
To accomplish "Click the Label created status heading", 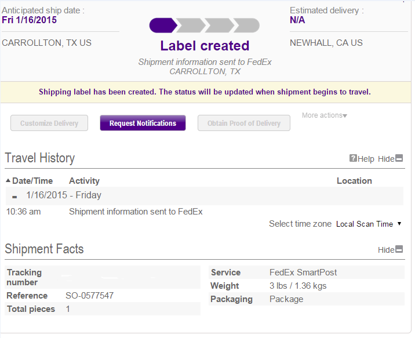I will (x=205, y=46).
